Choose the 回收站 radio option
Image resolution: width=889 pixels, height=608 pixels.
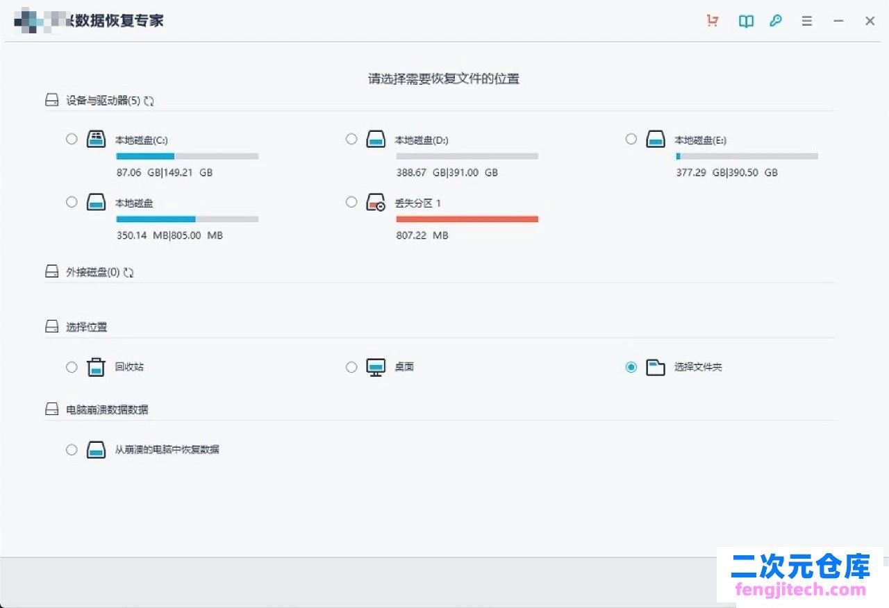point(72,367)
